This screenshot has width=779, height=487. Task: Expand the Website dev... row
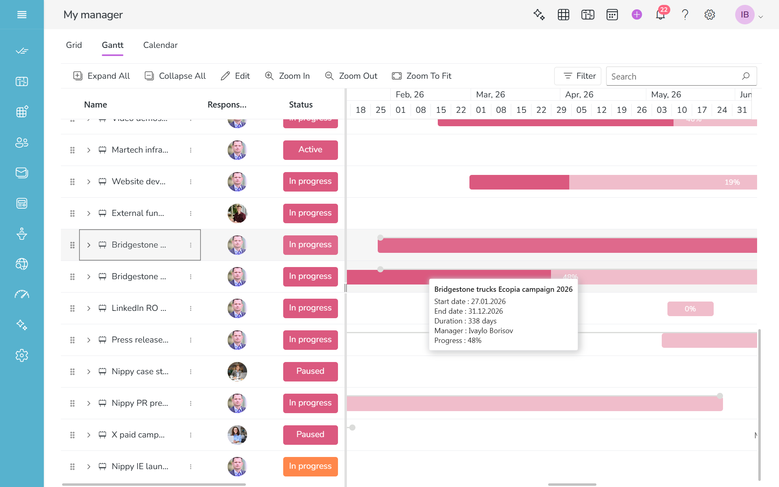88,182
